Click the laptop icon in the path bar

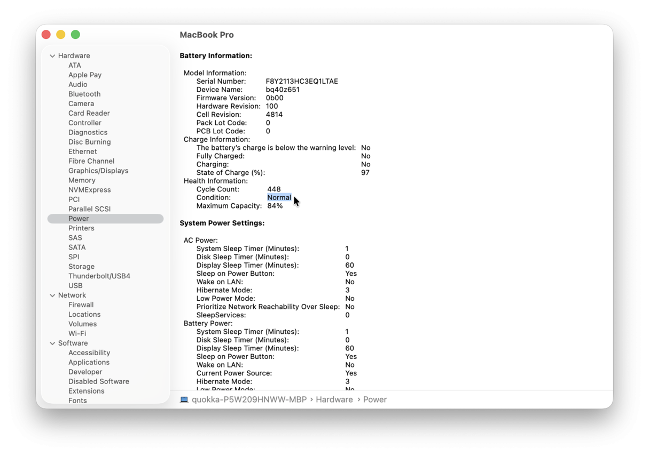point(184,399)
